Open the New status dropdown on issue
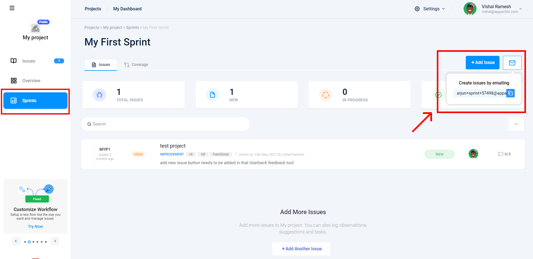The width and height of the screenshot is (533, 259). pos(440,154)
